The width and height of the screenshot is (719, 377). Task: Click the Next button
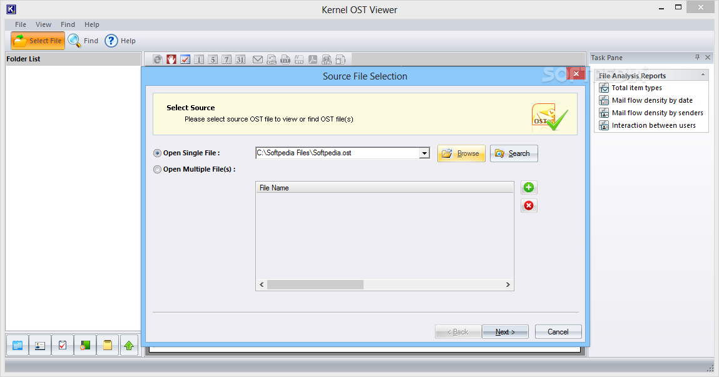click(x=506, y=331)
